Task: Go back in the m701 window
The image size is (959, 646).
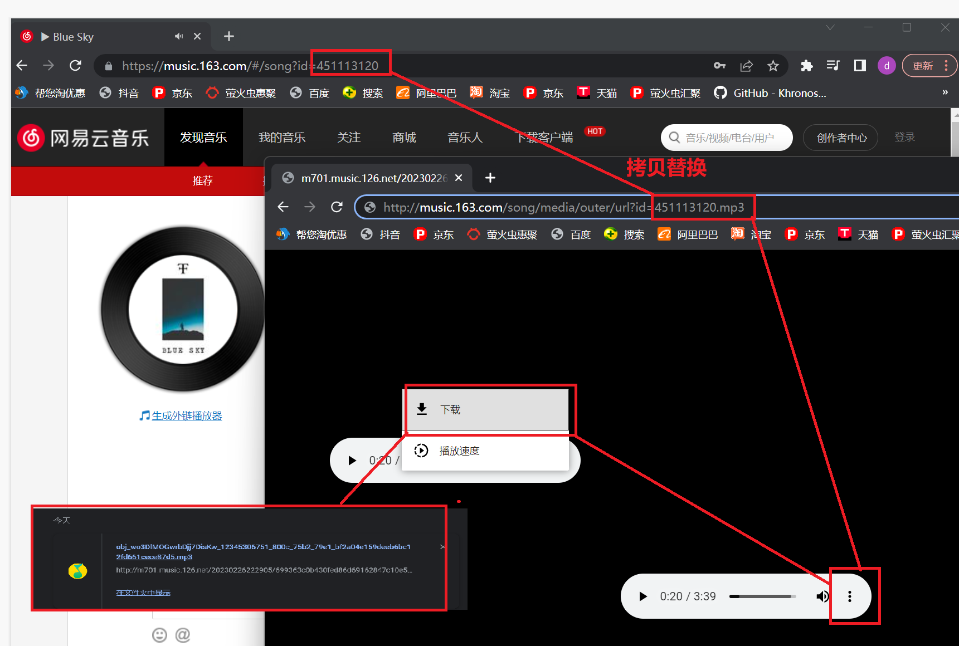Action: tap(283, 207)
